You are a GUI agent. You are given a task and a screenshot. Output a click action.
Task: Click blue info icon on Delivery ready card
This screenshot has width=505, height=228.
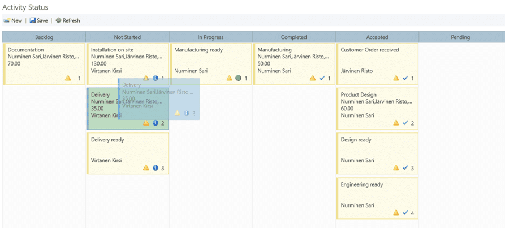pos(155,168)
